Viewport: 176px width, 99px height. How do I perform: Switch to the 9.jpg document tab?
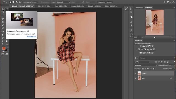pos(44,6)
